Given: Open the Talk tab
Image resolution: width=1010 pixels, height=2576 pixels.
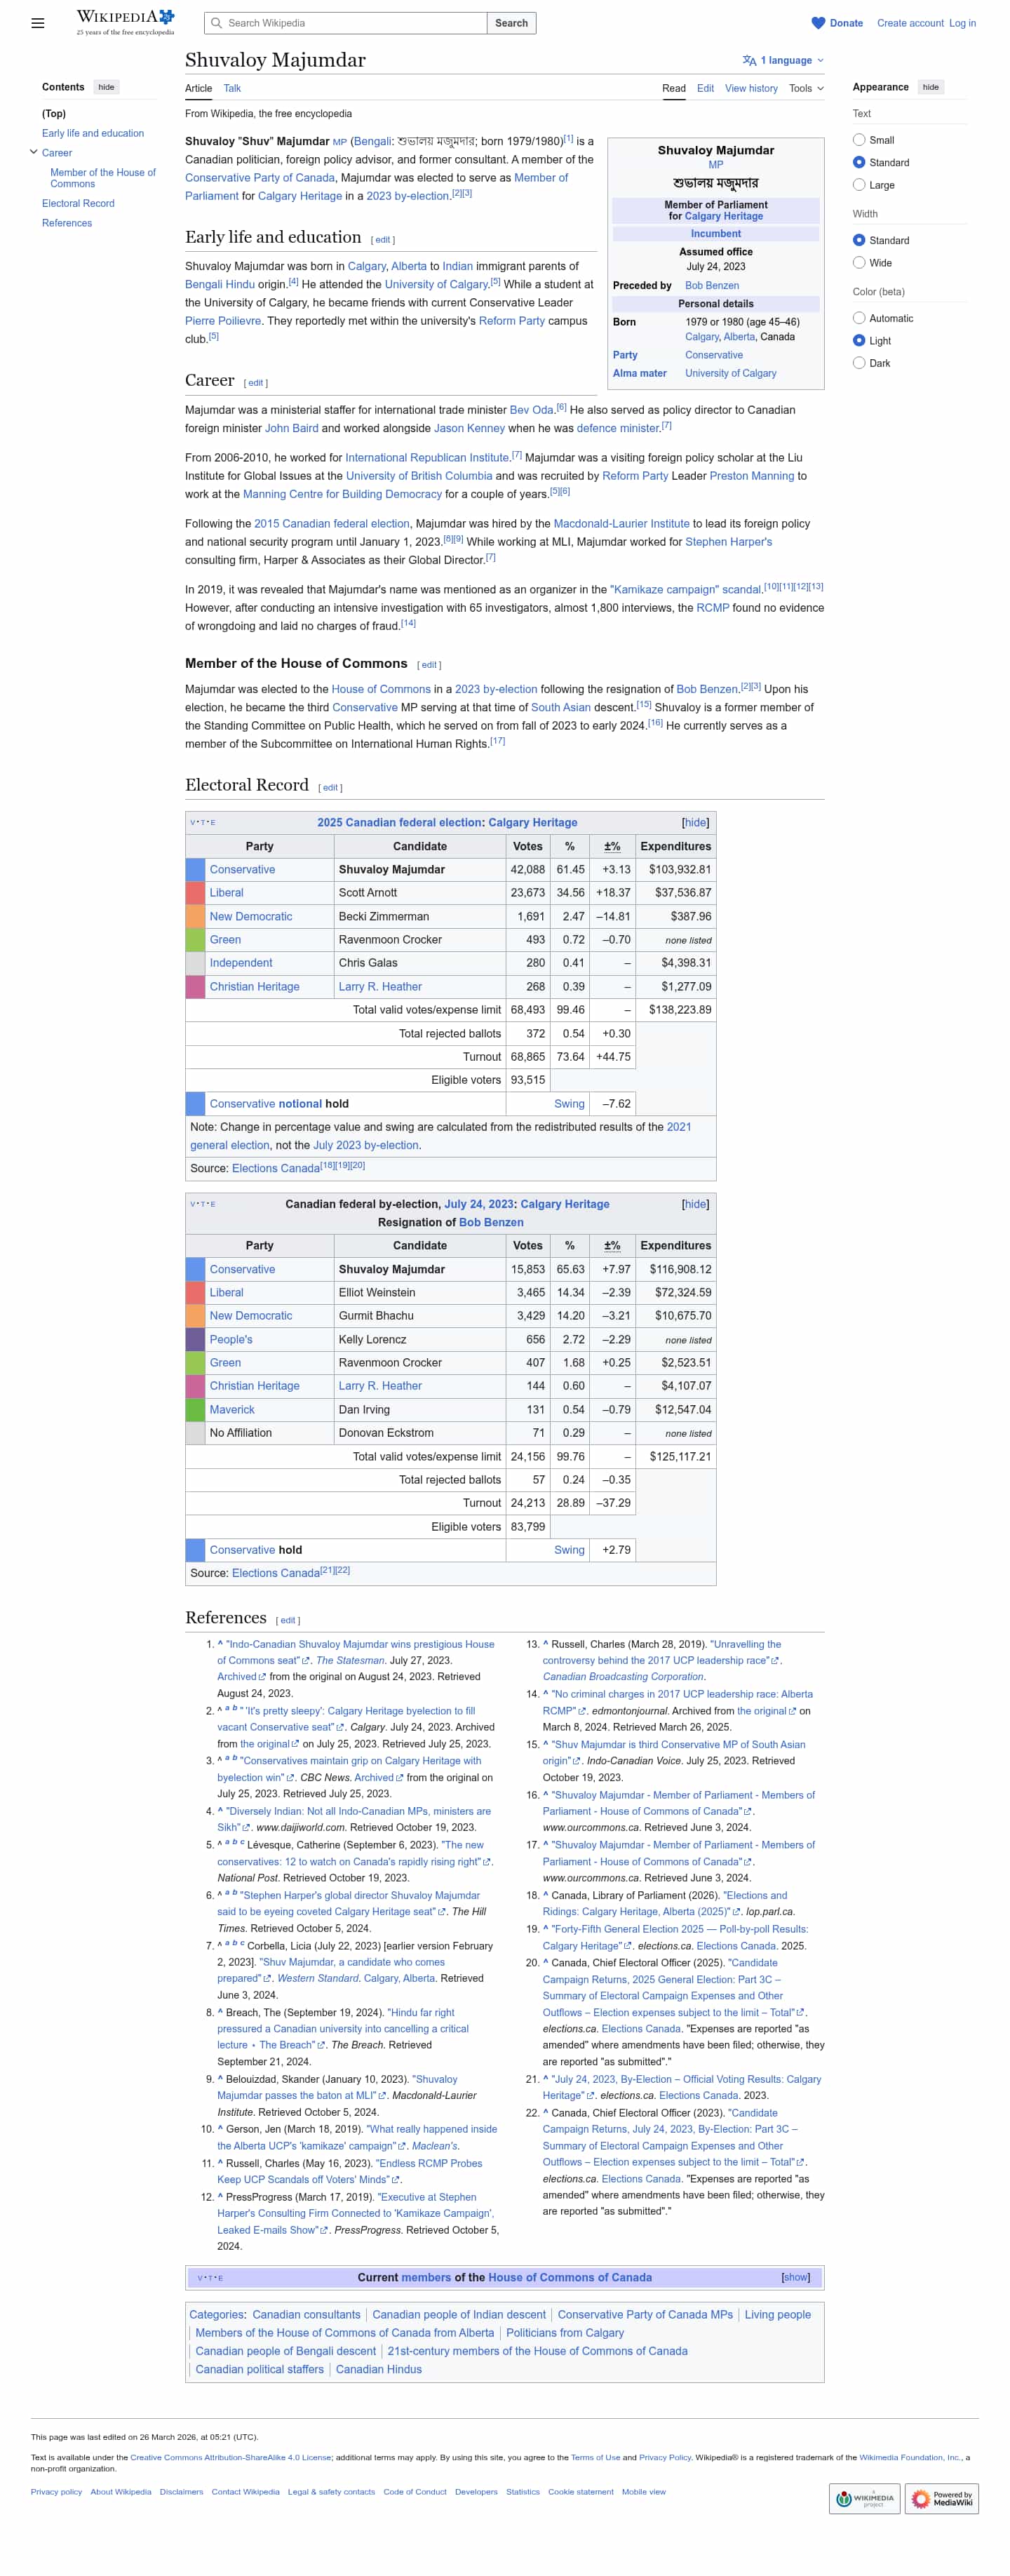Looking at the screenshot, I should [x=232, y=88].
